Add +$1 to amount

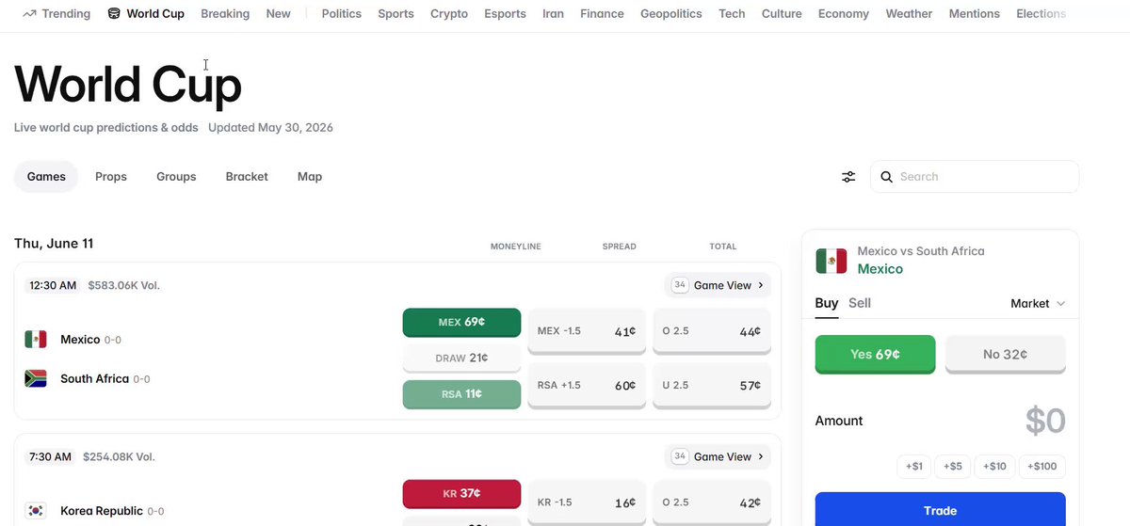(914, 467)
